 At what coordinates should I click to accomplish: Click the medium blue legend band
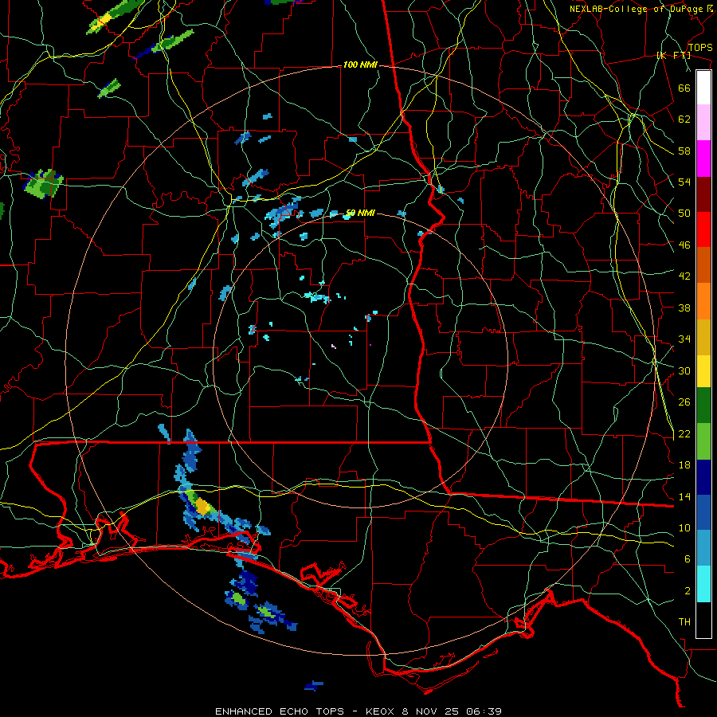tap(703, 512)
